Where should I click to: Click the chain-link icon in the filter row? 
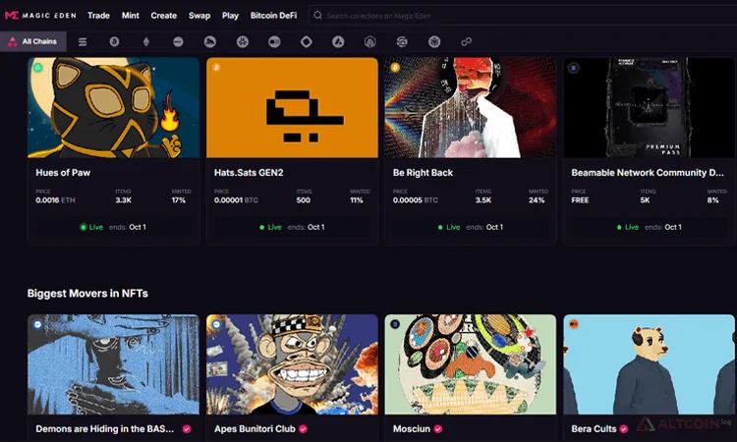click(466, 42)
